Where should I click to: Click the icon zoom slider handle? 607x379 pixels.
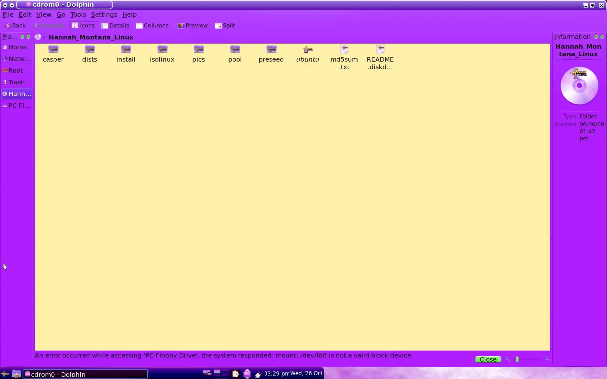click(x=517, y=359)
